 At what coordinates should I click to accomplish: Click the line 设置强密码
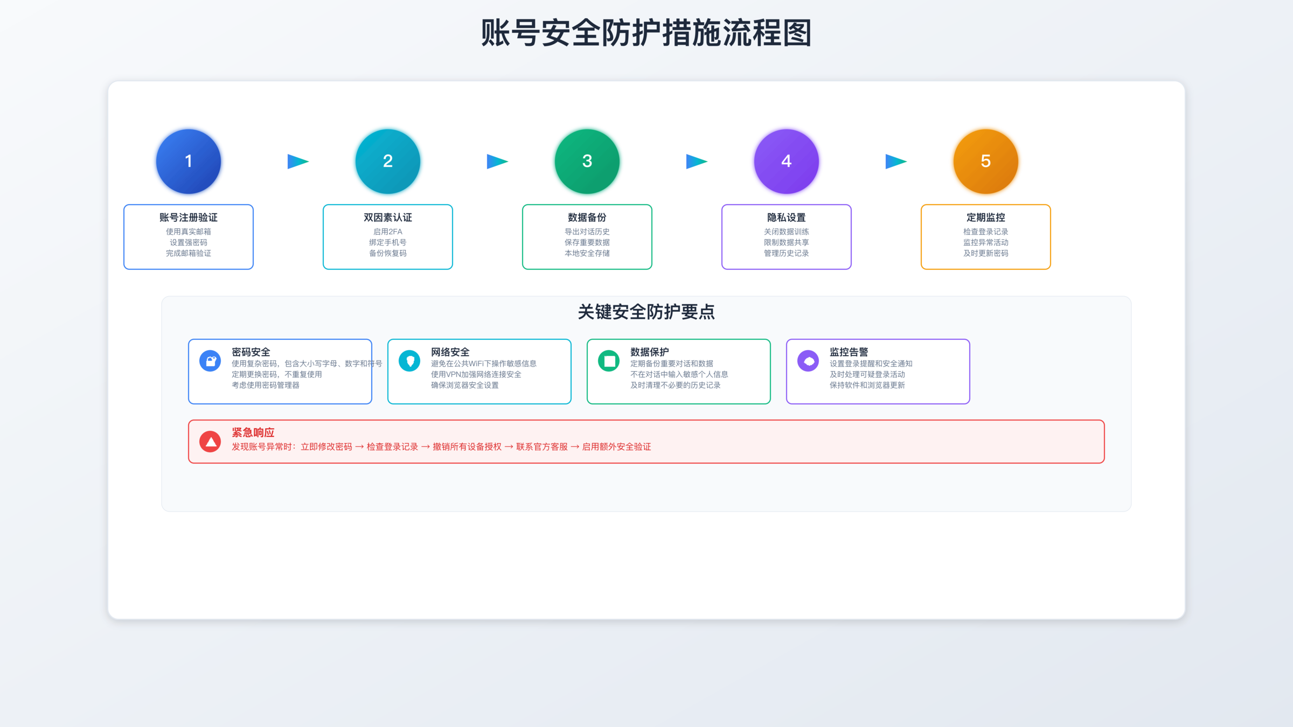tap(189, 242)
